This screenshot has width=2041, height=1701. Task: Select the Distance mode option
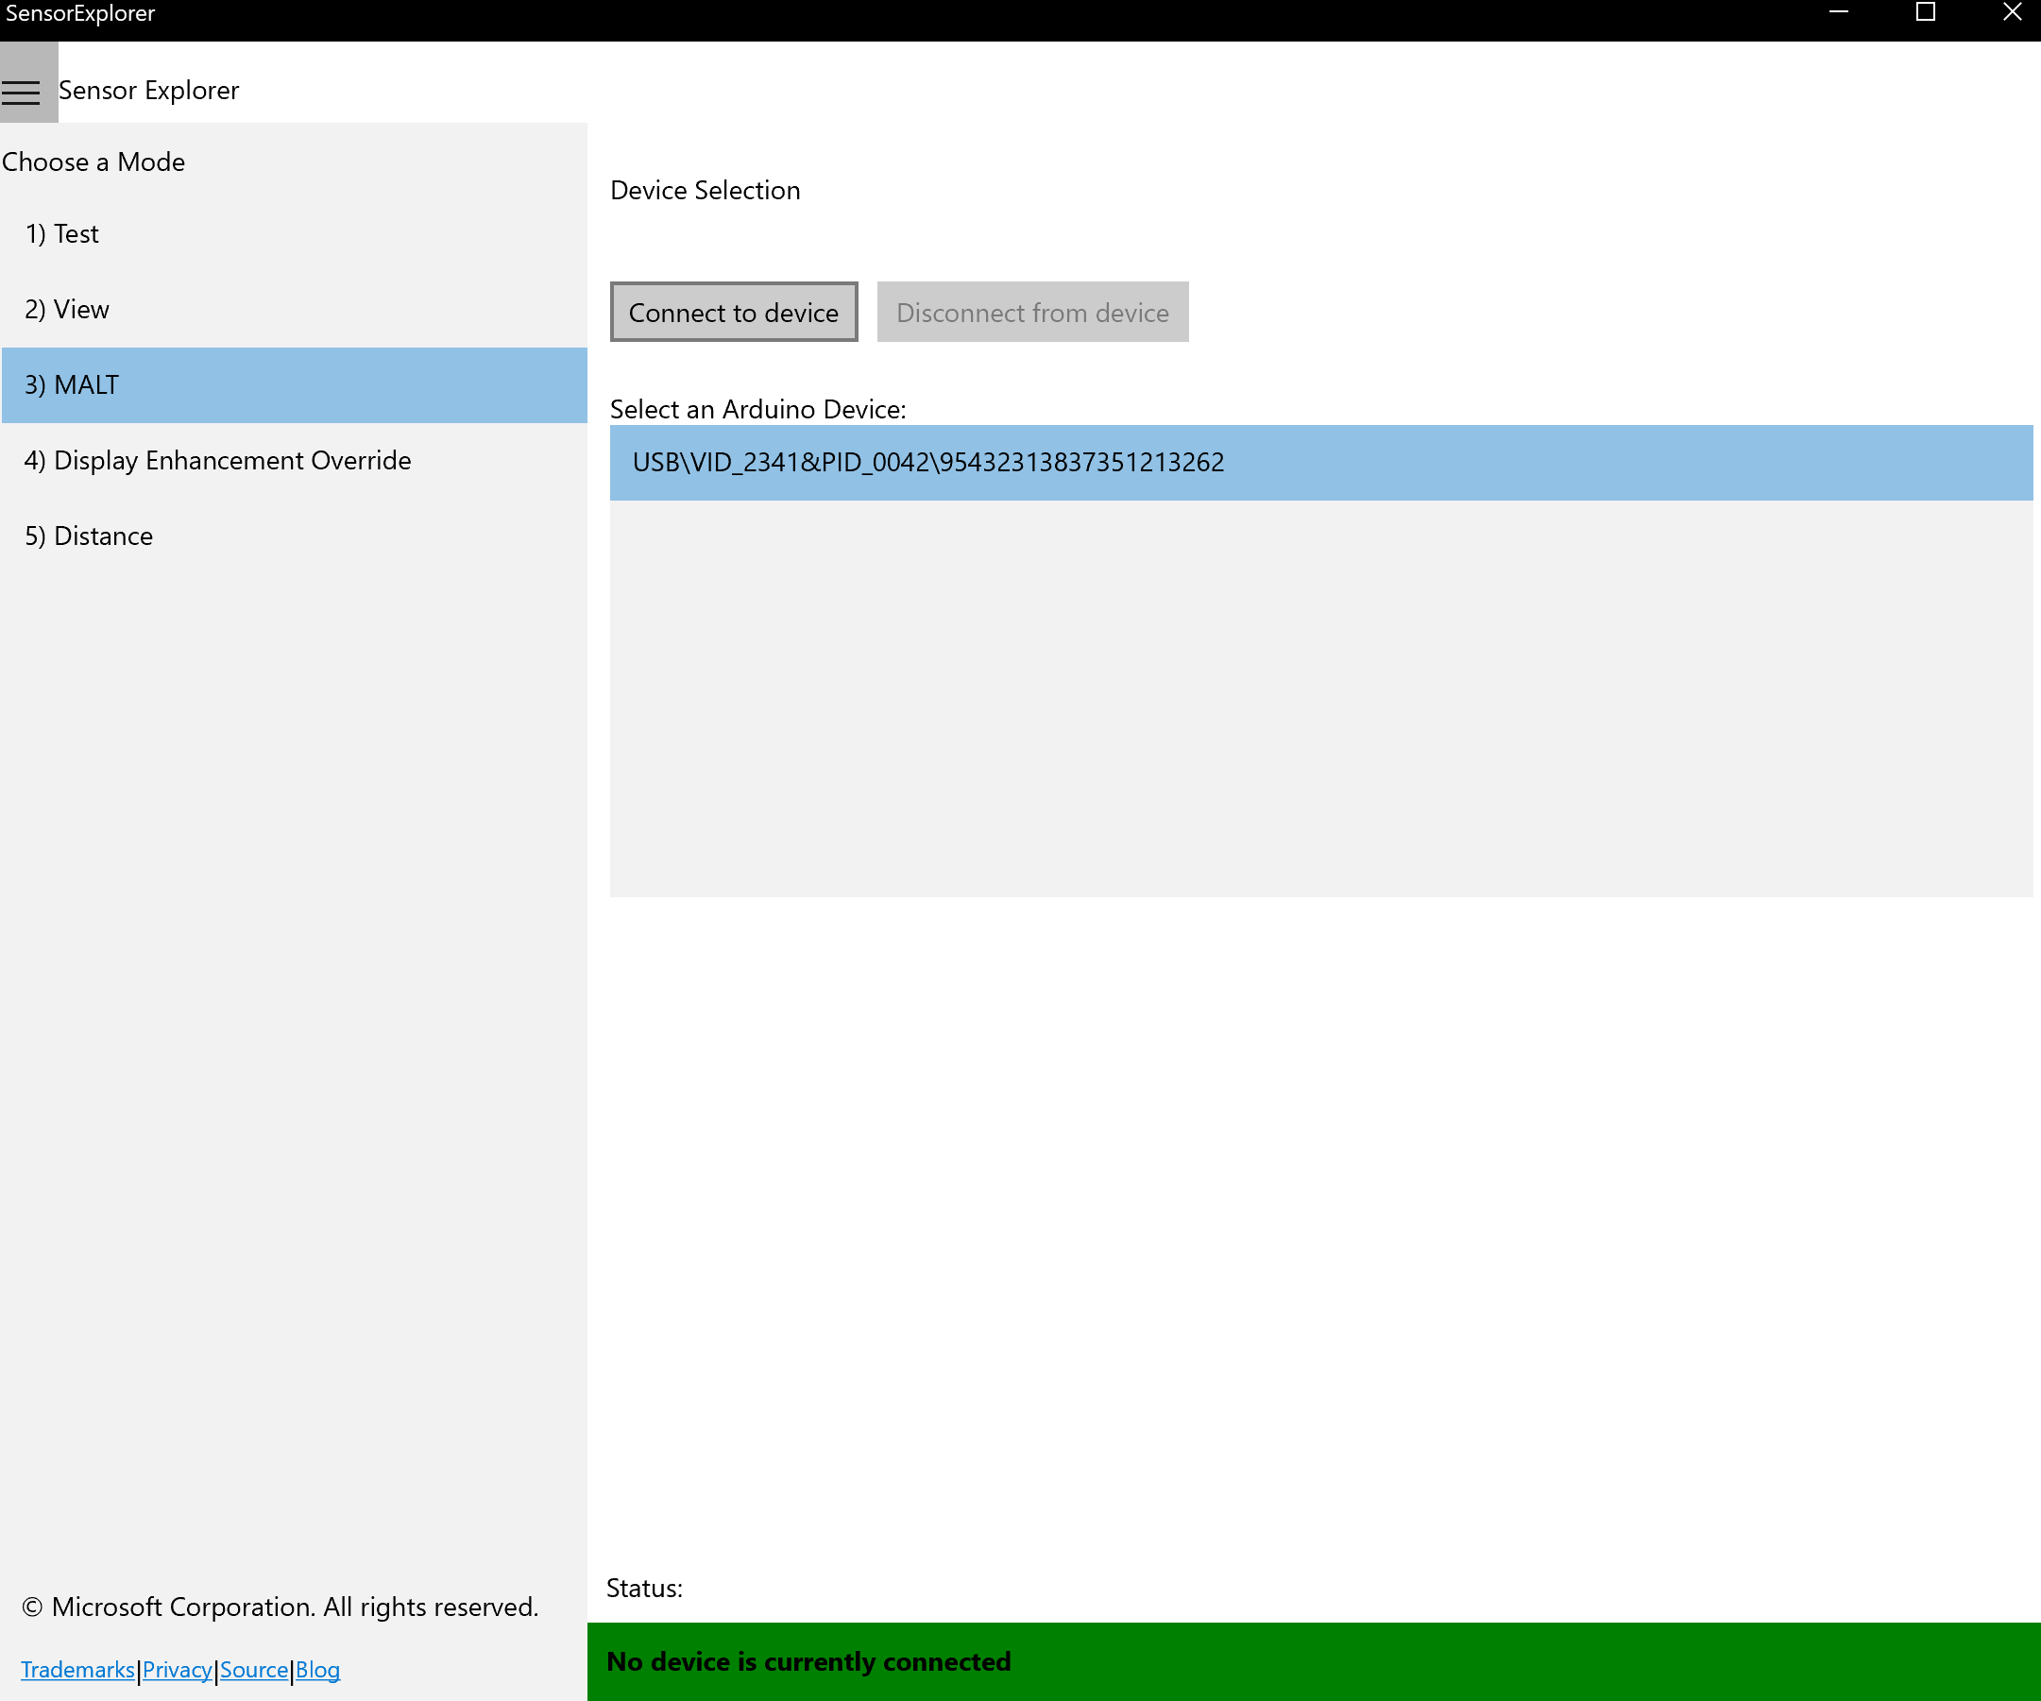(x=90, y=536)
